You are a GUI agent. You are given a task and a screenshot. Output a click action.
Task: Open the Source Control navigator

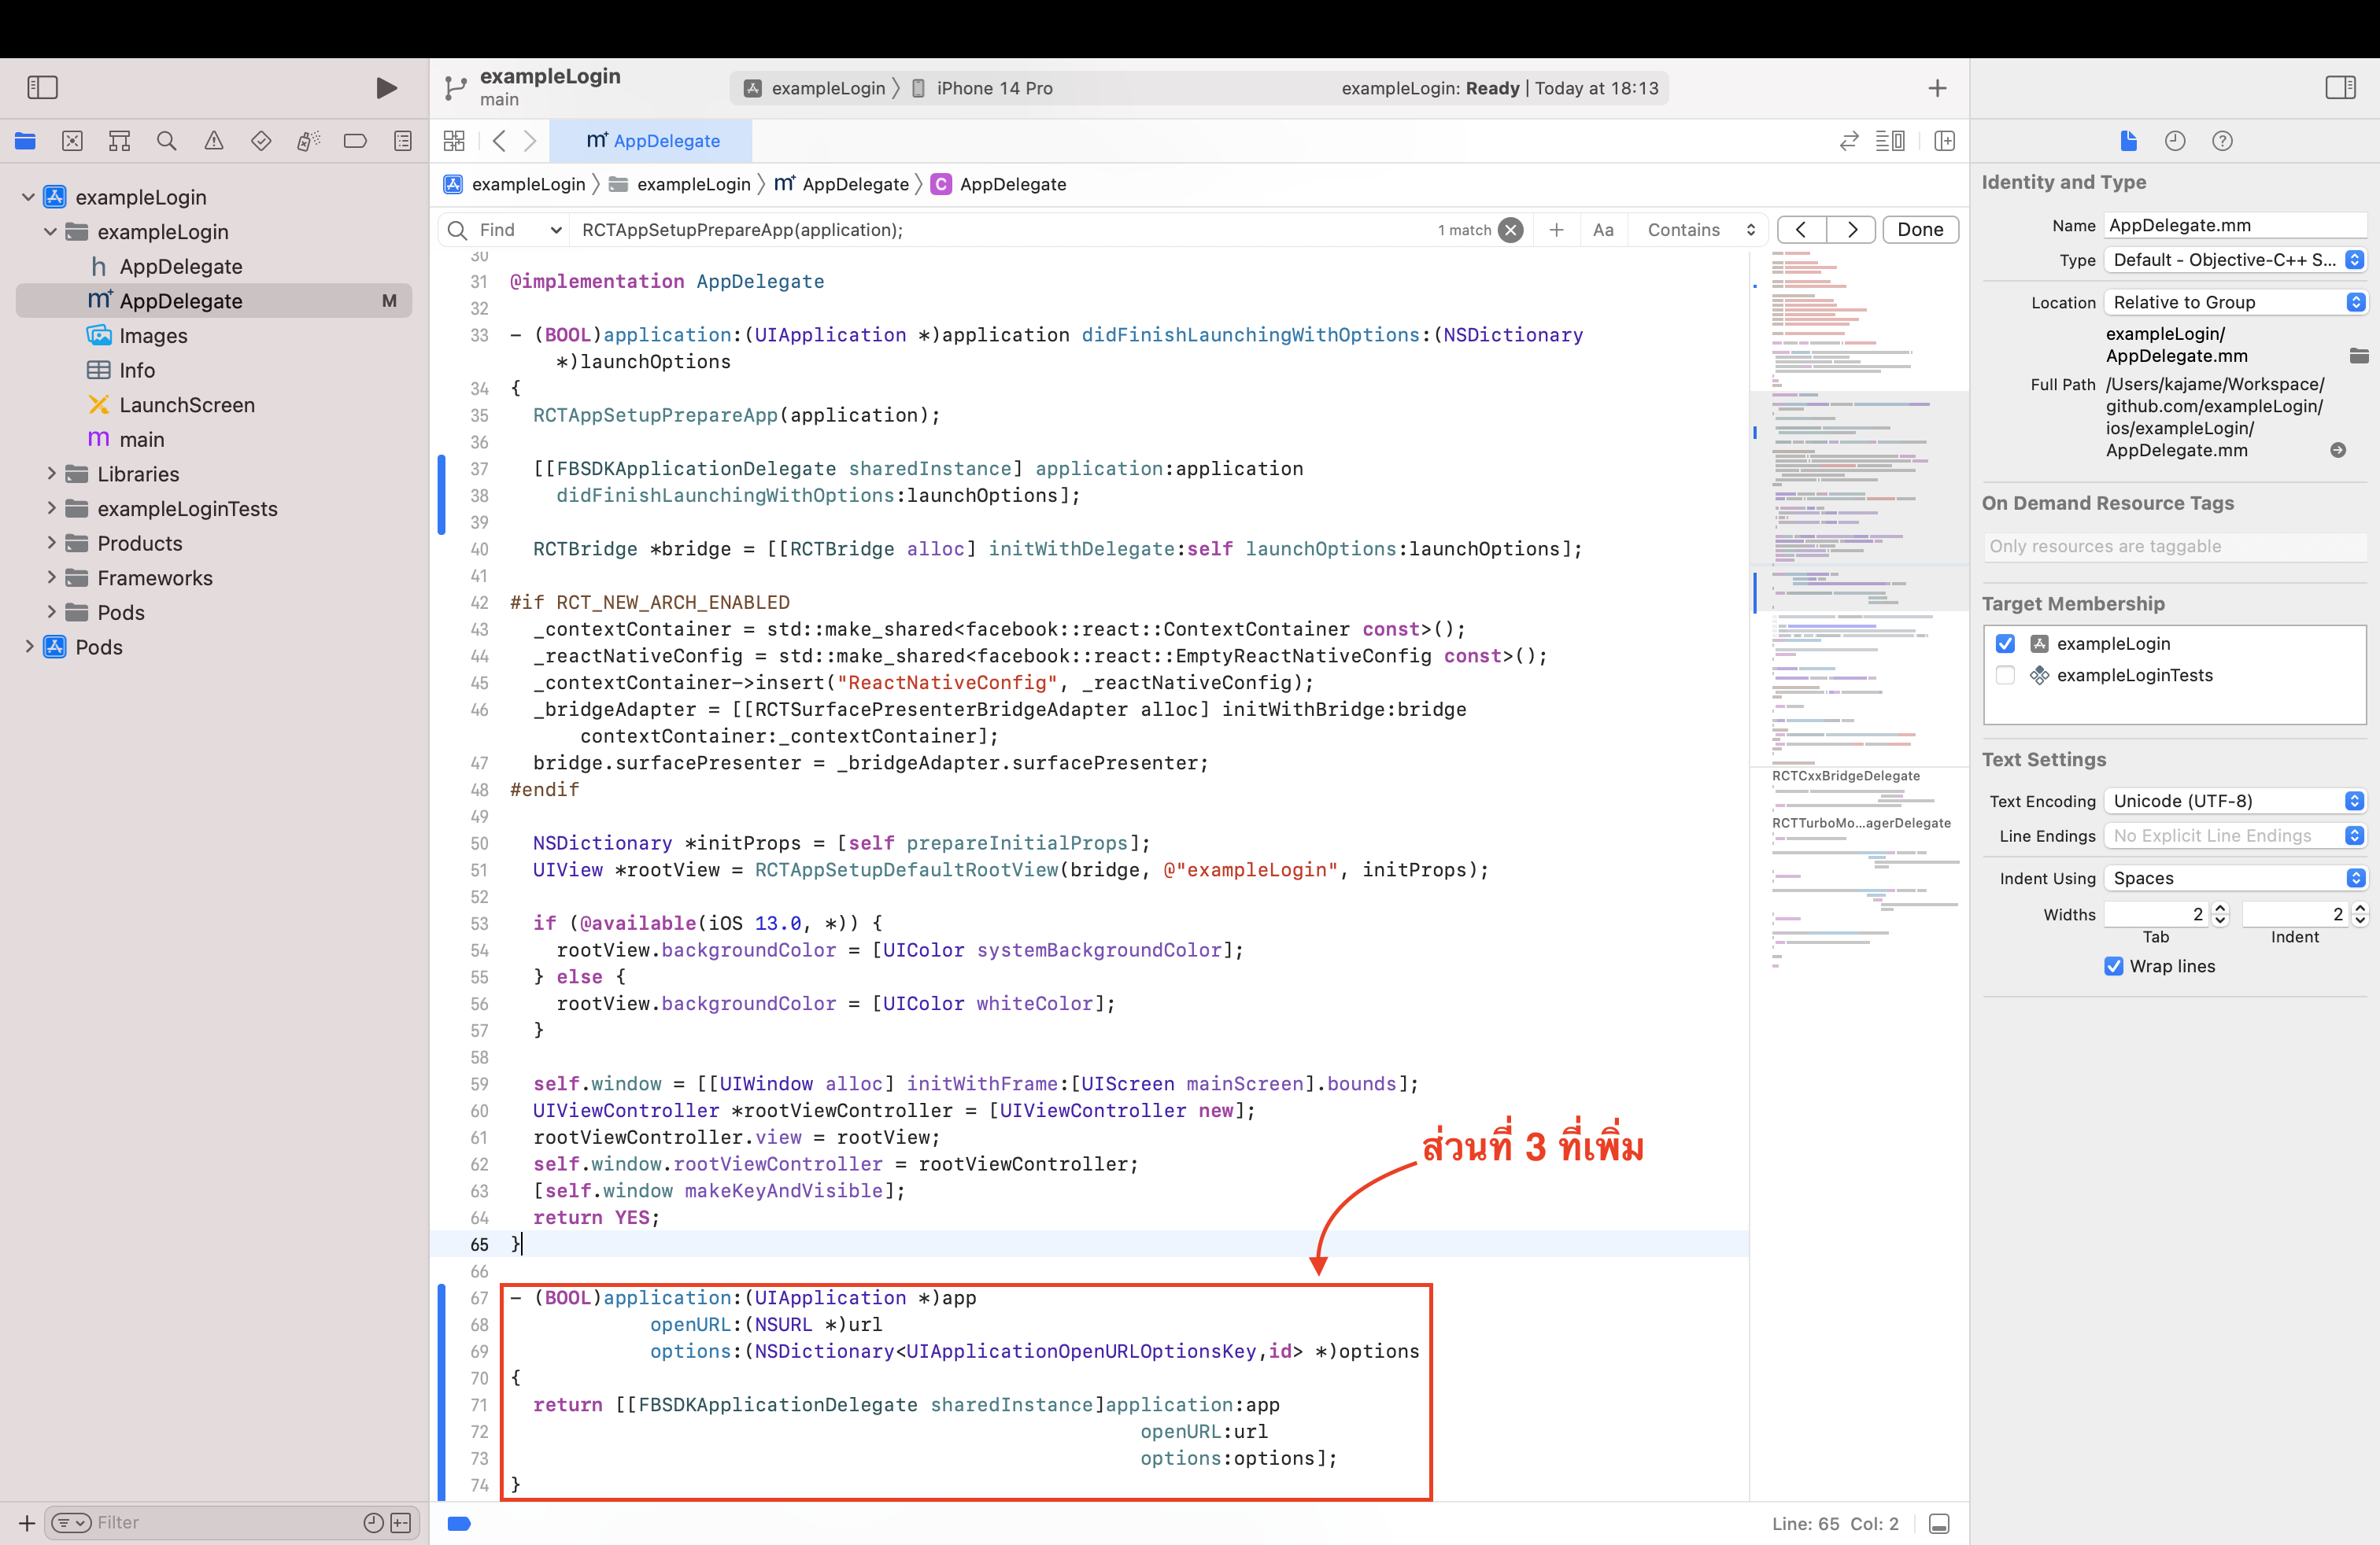point(72,141)
